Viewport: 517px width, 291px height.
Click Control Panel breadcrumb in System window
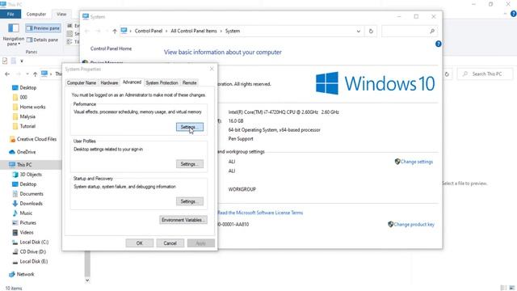pyautogui.click(x=149, y=31)
